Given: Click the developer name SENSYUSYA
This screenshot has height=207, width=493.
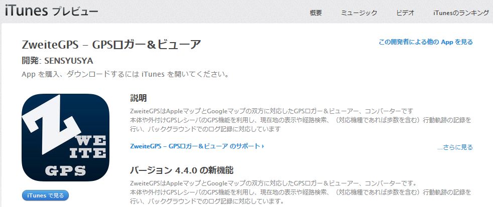Looking at the screenshot, I should click(x=69, y=61).
